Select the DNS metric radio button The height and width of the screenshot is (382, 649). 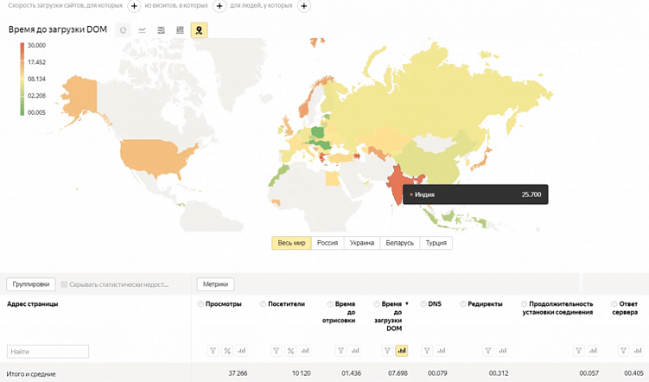[x=423, y=304]
